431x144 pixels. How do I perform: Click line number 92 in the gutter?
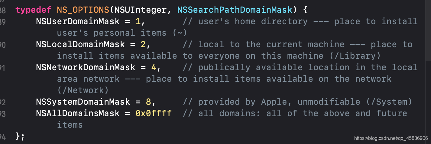[3, 102]
